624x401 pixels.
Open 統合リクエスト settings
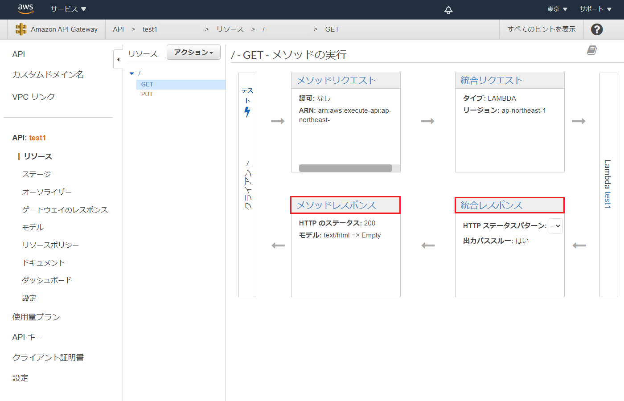click(492, 80)
